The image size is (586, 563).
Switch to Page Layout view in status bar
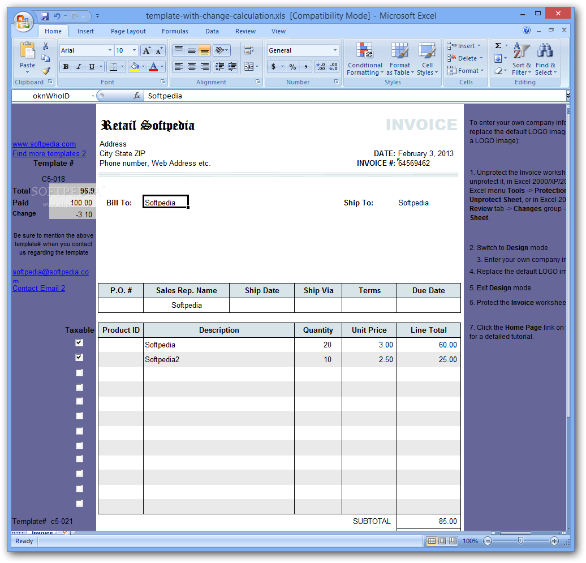click(x=442, y=541)
